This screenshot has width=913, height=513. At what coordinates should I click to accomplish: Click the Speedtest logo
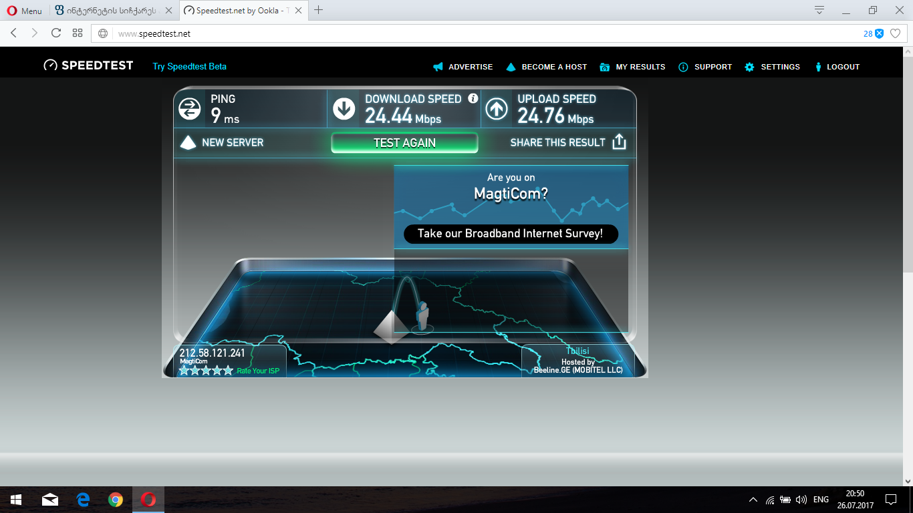point(88,65)
